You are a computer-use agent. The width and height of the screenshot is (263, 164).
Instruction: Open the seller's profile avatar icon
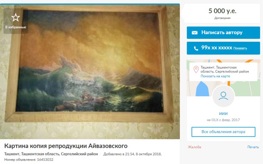click(223, 96)
